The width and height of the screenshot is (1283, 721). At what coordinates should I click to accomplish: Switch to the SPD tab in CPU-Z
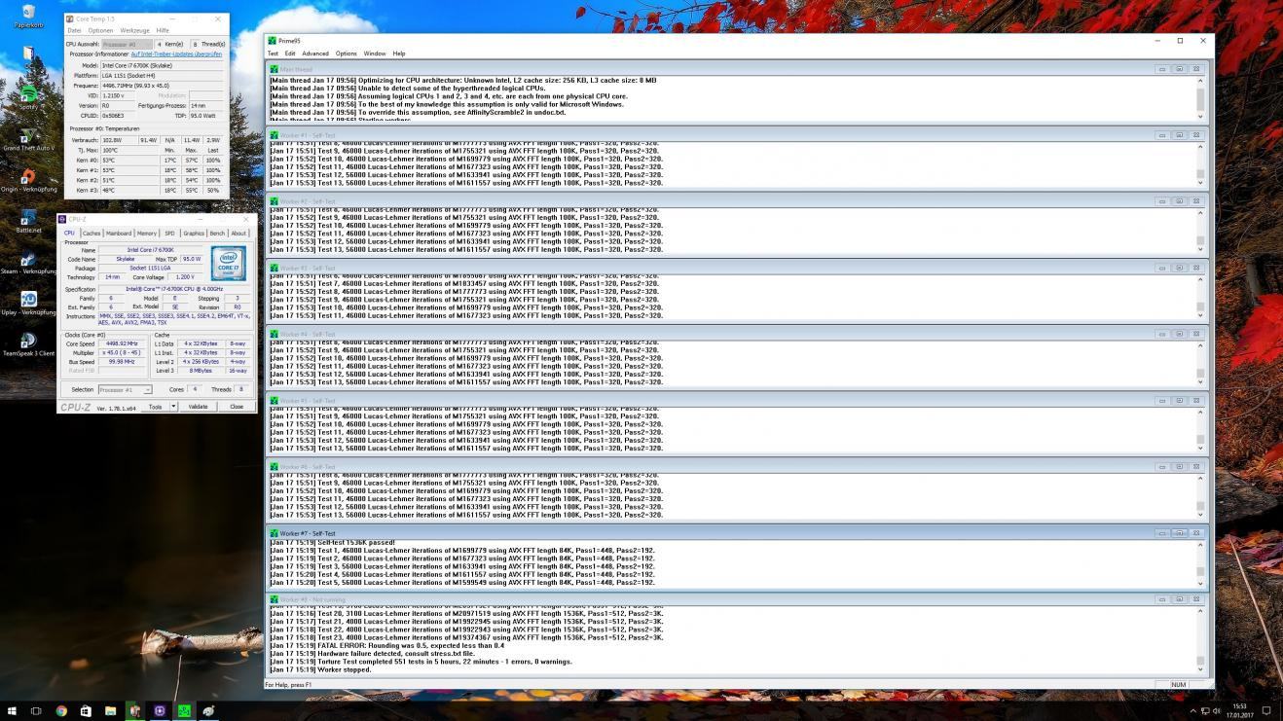point(169,233)
